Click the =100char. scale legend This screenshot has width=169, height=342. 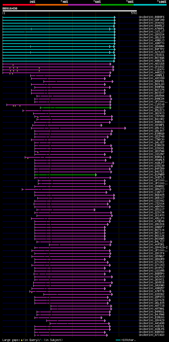coord(126,340)
